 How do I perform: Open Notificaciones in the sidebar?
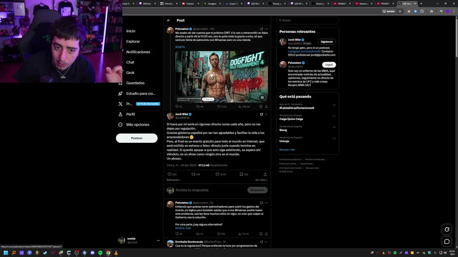(138, 52)
